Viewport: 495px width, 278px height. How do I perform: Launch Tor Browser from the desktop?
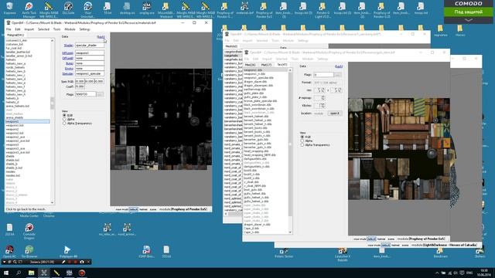[29, 252]
